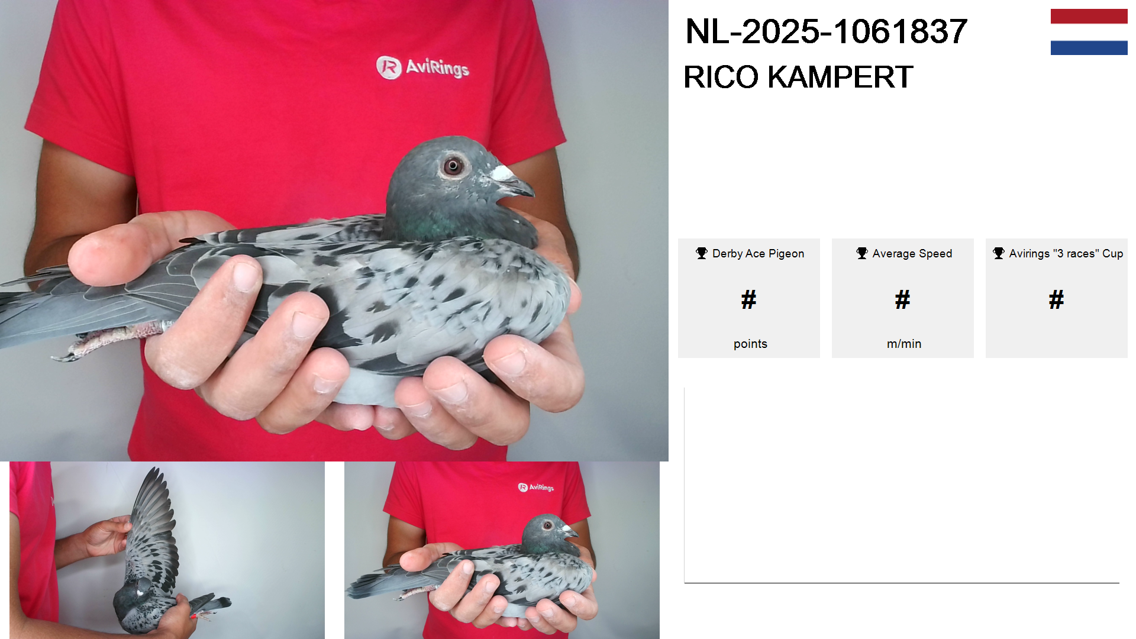Click the AviRings logo in small thumbnail

(x=536, y=488)
